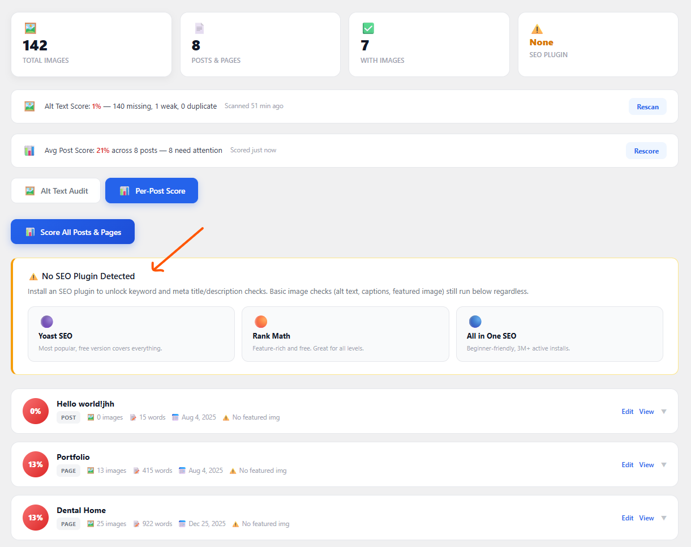Image resolution: width=691 pixels, height=547 pixels.
Task: Open View link for Dental Home page
Action: [647, 518]
